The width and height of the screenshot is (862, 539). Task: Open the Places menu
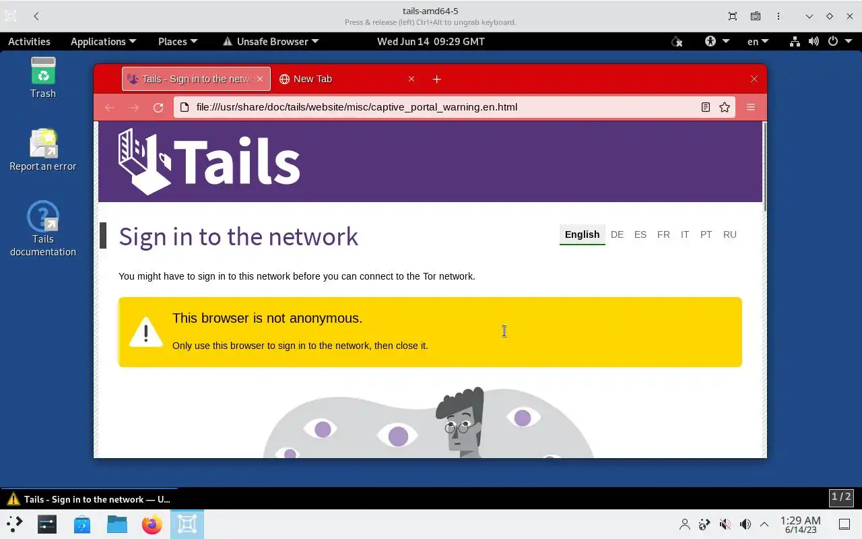click(178, 41)
